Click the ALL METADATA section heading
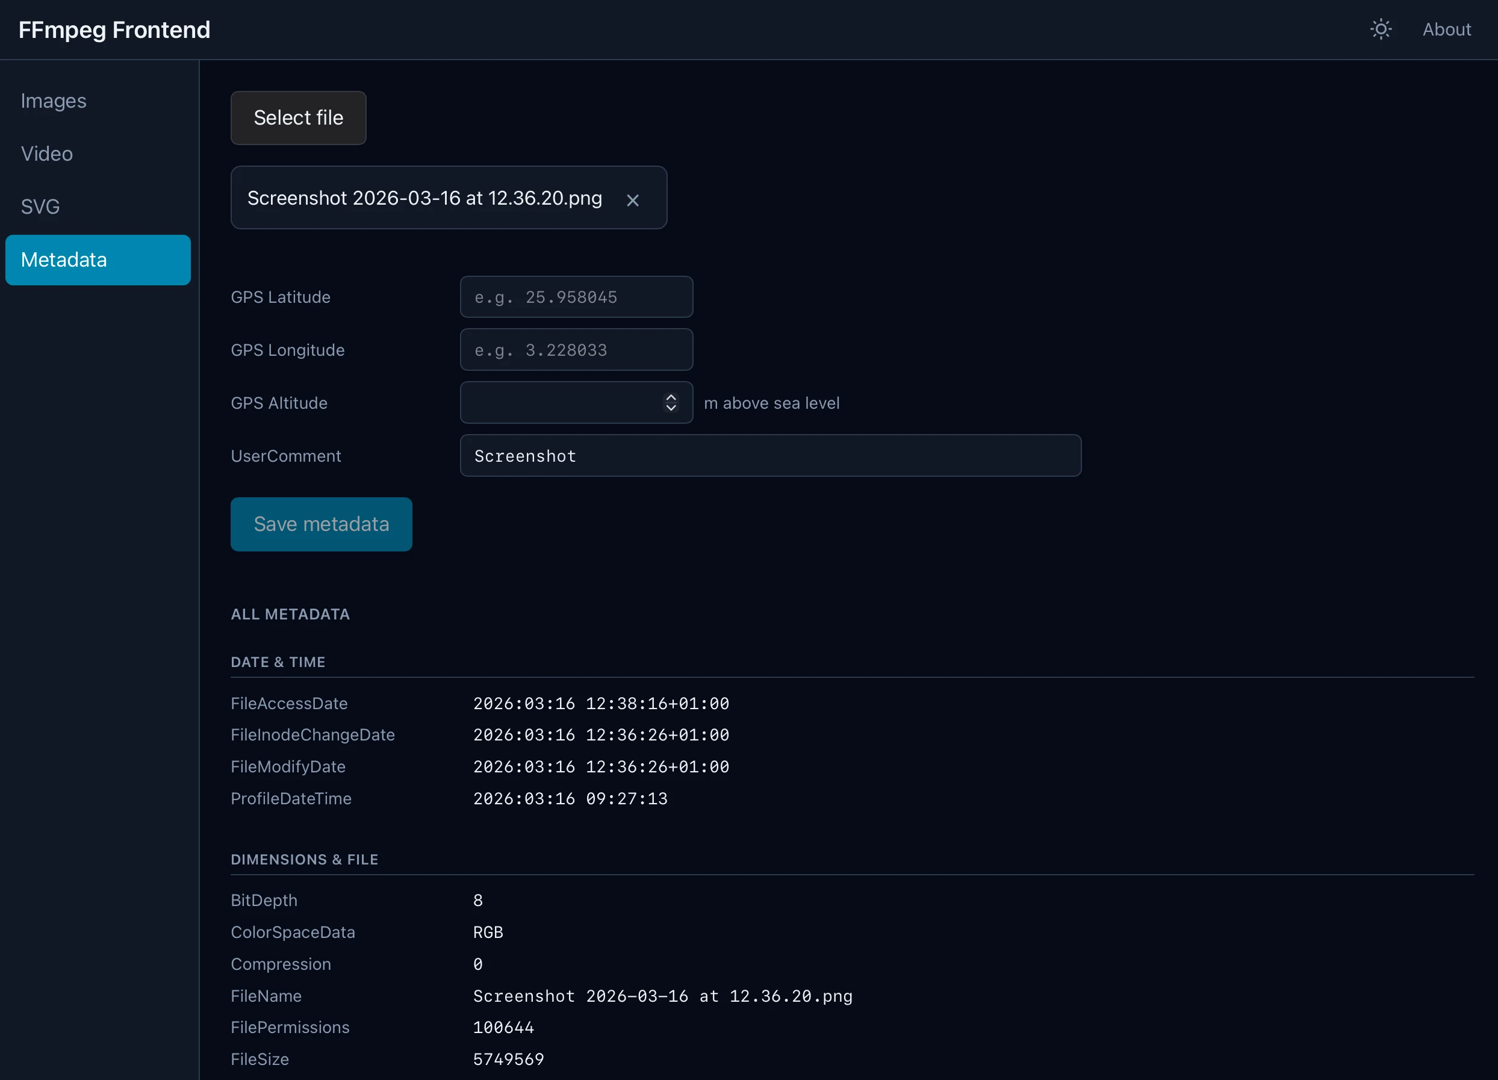The width and height of the screenshot is (1498, 1080). pos(290,613)
